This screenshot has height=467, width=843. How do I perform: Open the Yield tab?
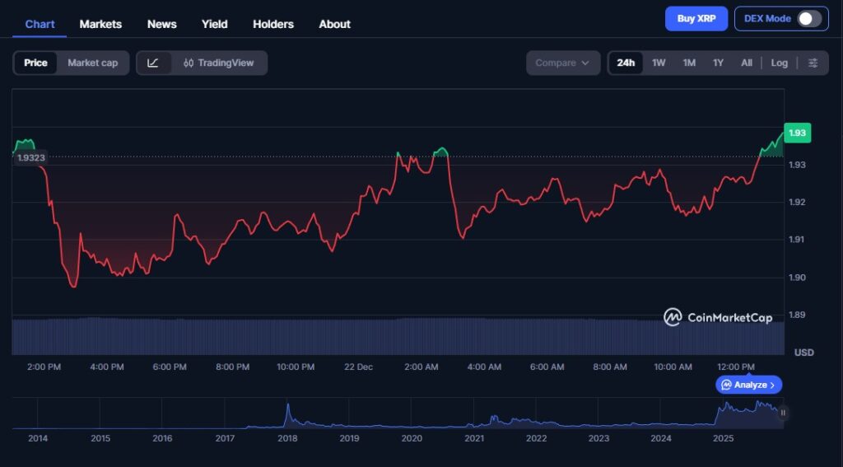point(215,24)
